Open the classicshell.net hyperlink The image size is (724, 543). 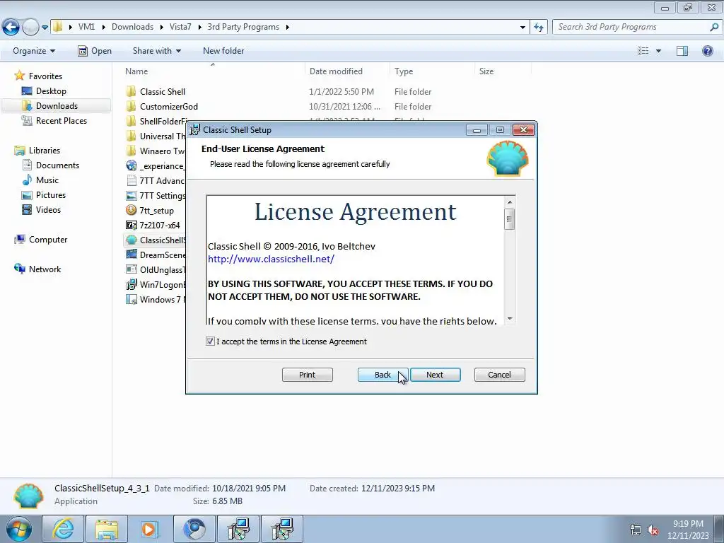pyautogui.click(x=271, y=259)
